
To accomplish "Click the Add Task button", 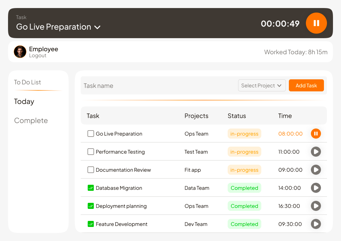I will click(306, 86).
